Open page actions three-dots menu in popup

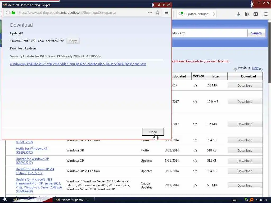(x=150, y=12)
